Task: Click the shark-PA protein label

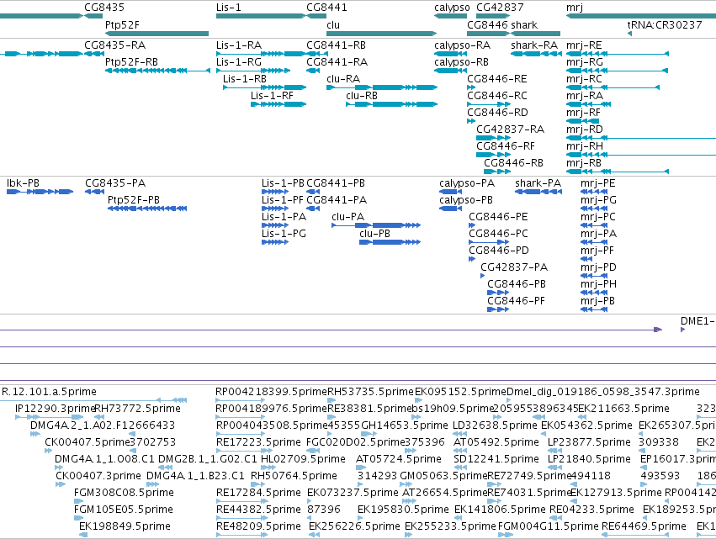Action: coord(538,183)
